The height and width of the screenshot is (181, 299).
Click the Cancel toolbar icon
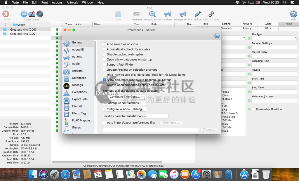[6, 14]
